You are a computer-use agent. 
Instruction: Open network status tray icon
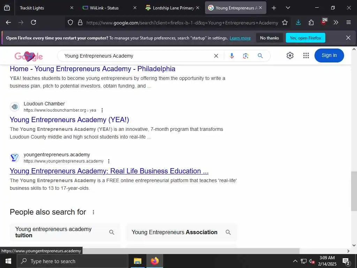304,261
